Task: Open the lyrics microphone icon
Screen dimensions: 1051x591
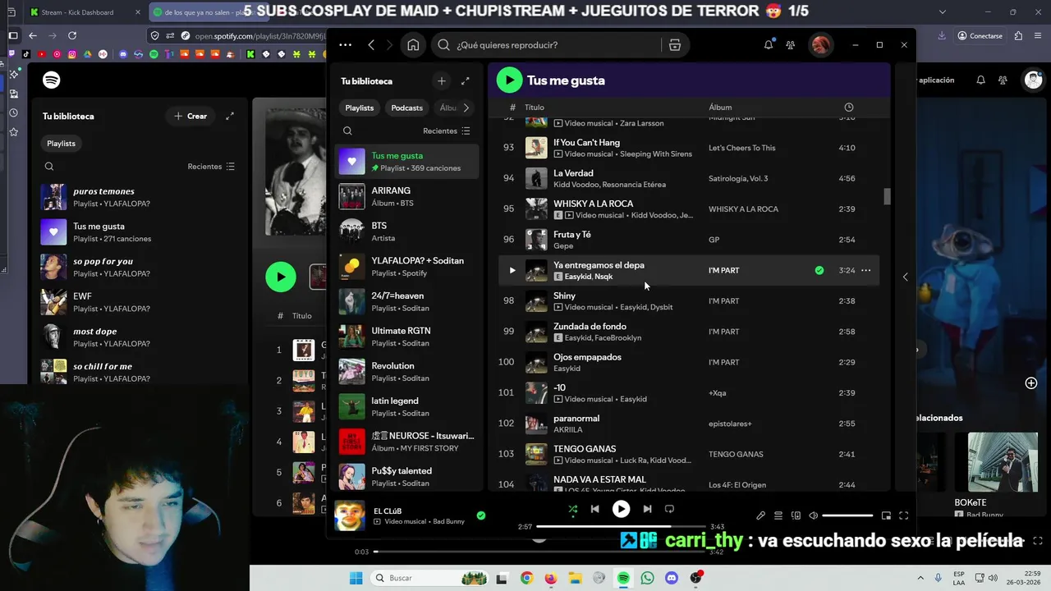Action: tap(760, 515)
